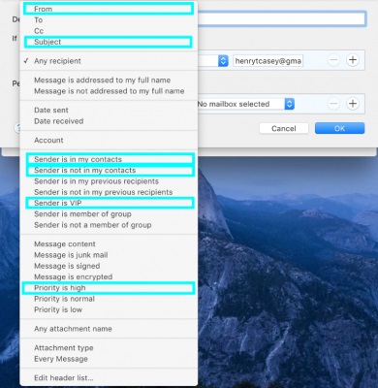The width and height of the screenshot is (378, 388).
Task: Choose Message is not addressed to my full name
Action: (109, 91)
